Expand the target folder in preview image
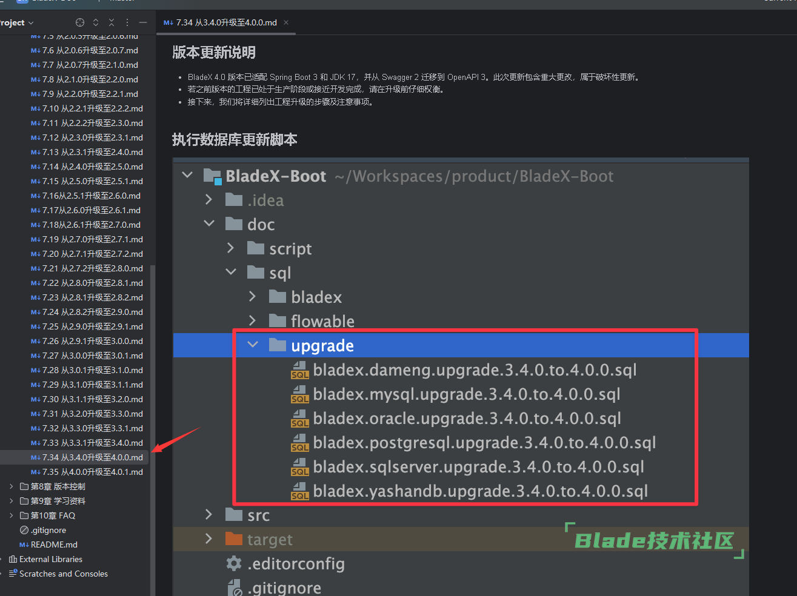The width and height of the screenshot is (797, 596). point(209,538)
